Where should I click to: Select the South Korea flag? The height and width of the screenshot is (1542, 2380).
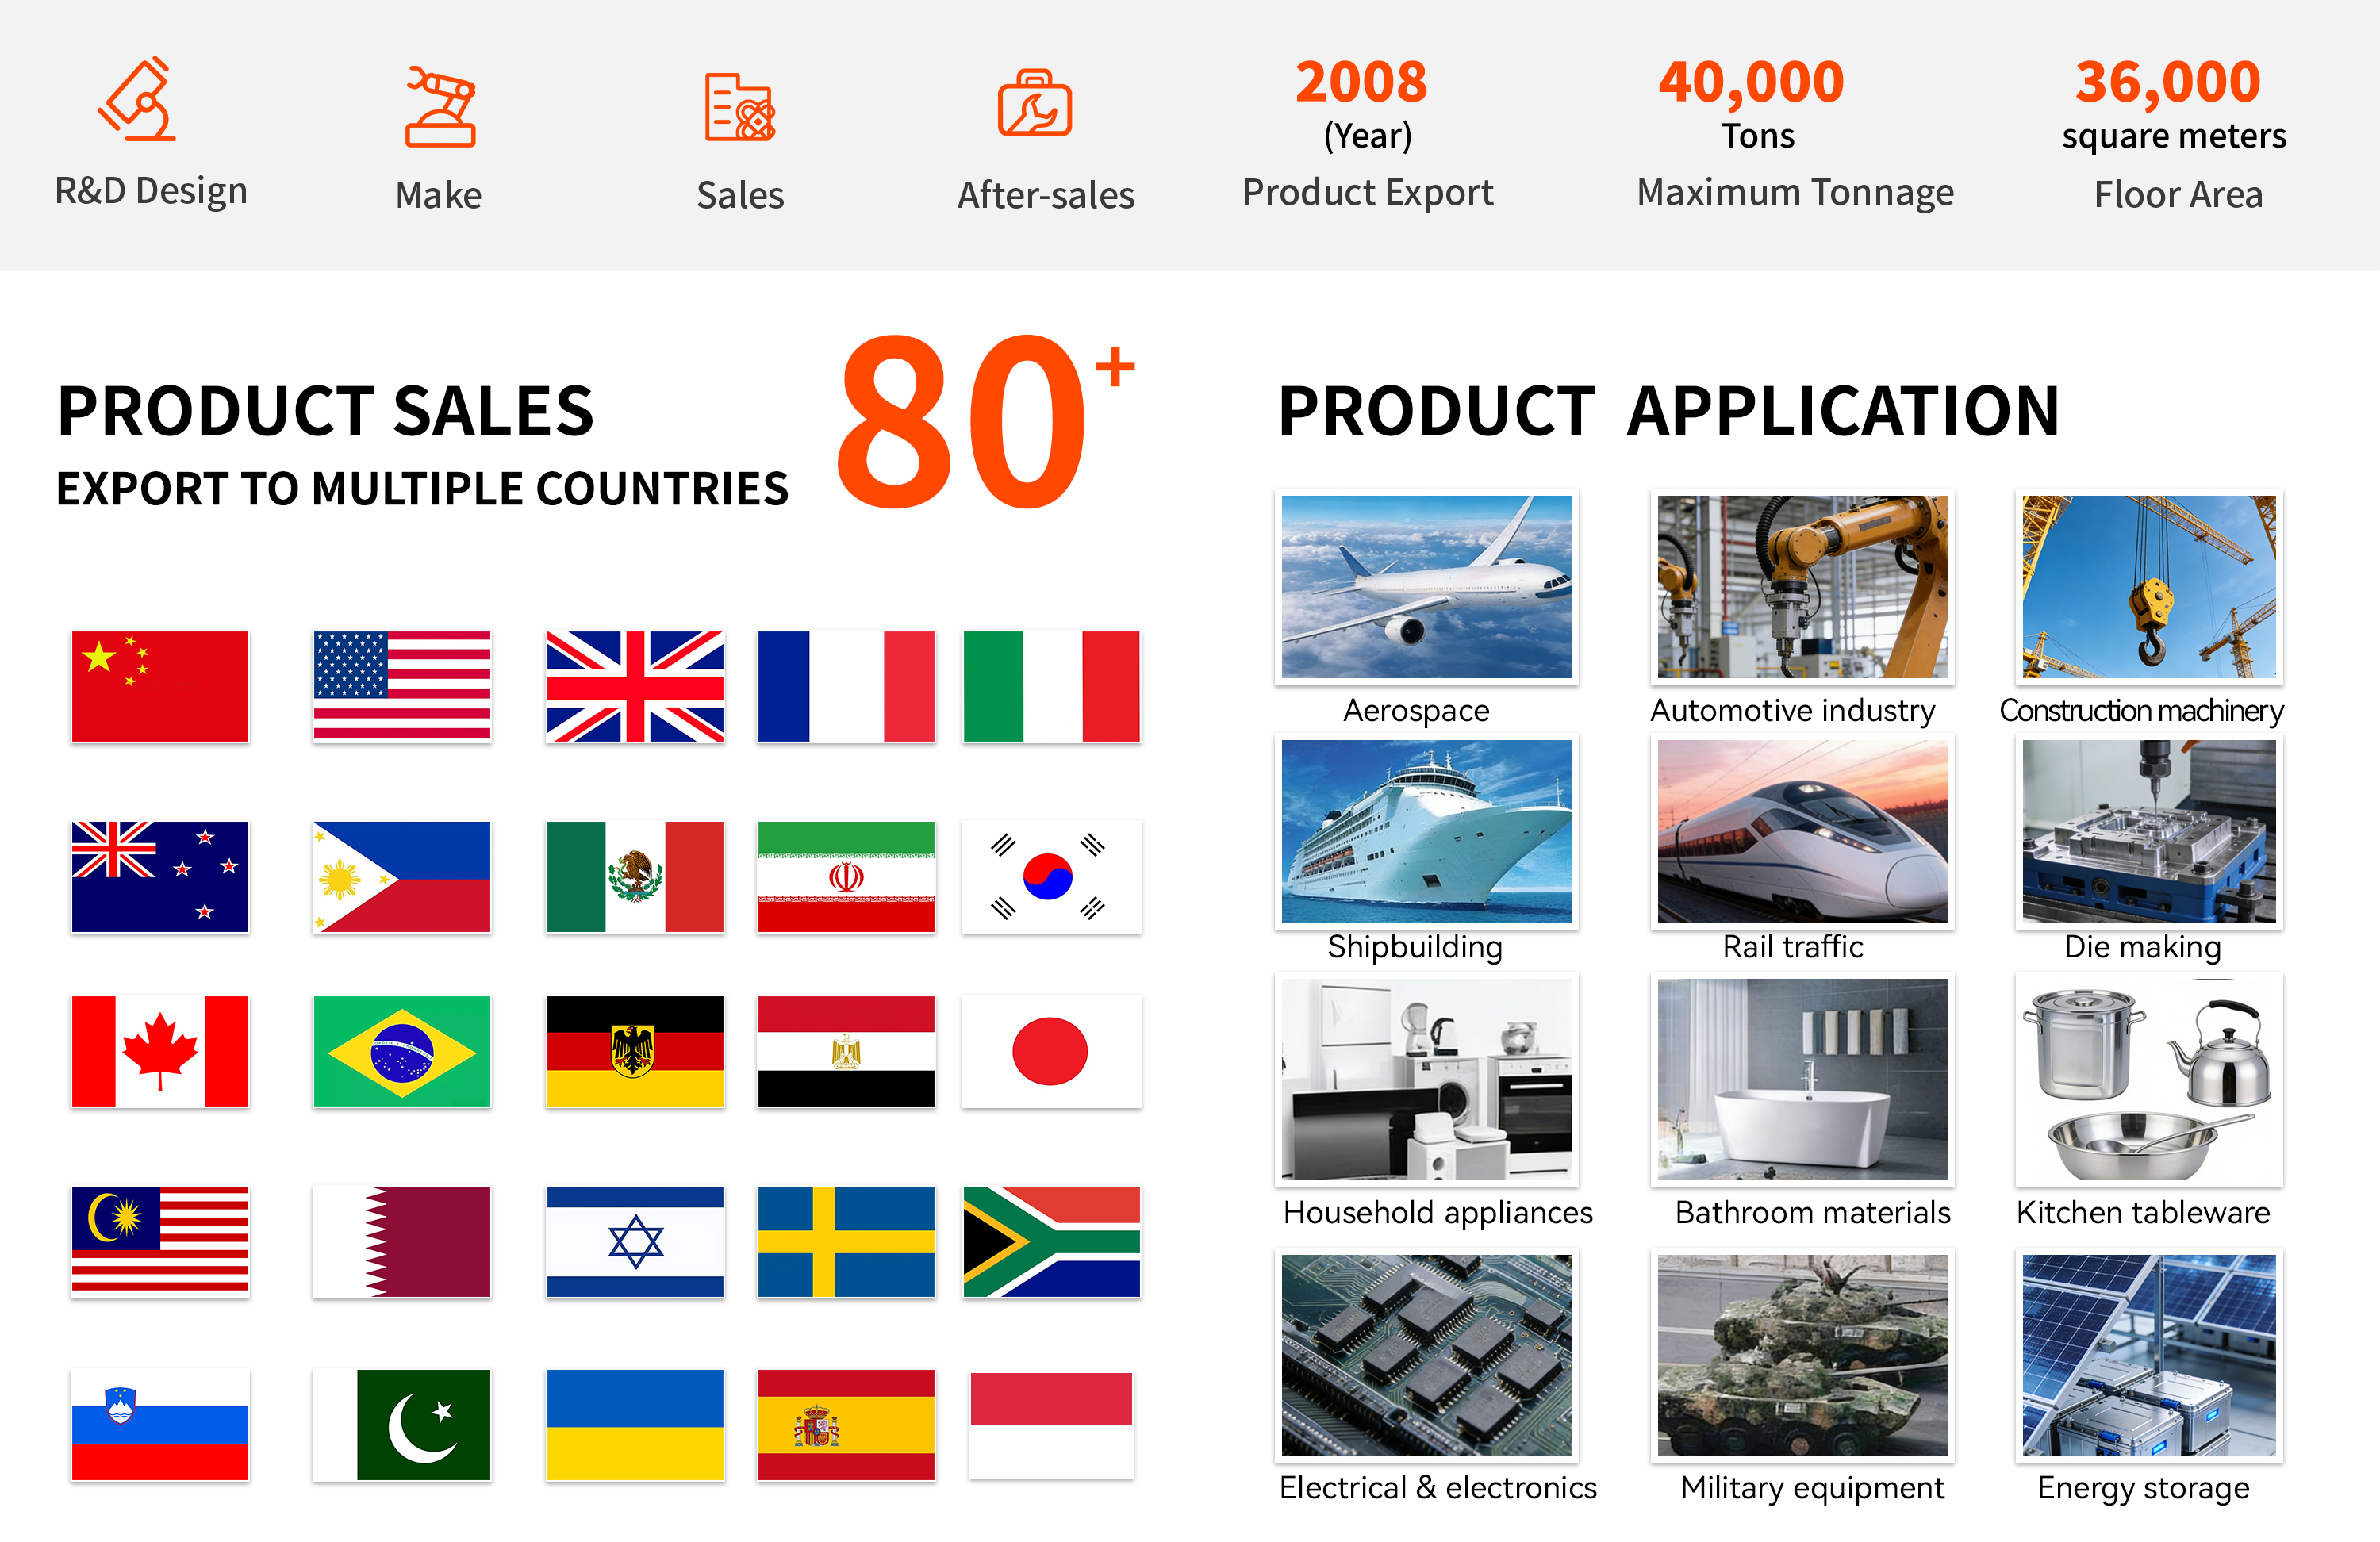point(1050,877)
